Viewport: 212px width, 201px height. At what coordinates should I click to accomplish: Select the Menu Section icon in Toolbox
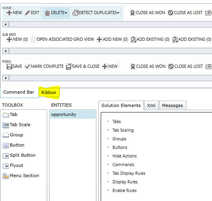tap(6, 176)
